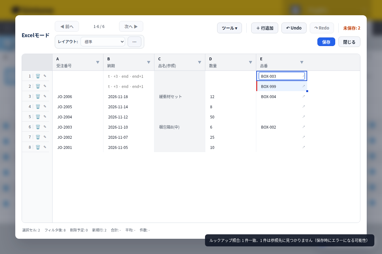Open lookup arrow beside BOX-004

coord(303,96)
